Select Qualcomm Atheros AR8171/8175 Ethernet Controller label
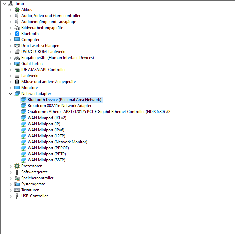Image resolution: width=235 pixels, height=234 pixels. click(x=99, y=112)
